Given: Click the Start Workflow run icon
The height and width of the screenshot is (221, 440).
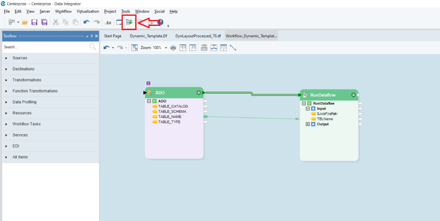Looking at the screenshot, I should coord(129,22).
